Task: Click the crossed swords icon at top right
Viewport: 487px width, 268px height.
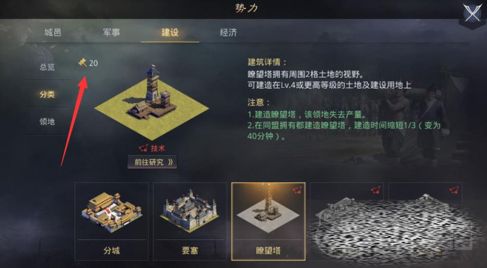Action: [x=473, y=13]
